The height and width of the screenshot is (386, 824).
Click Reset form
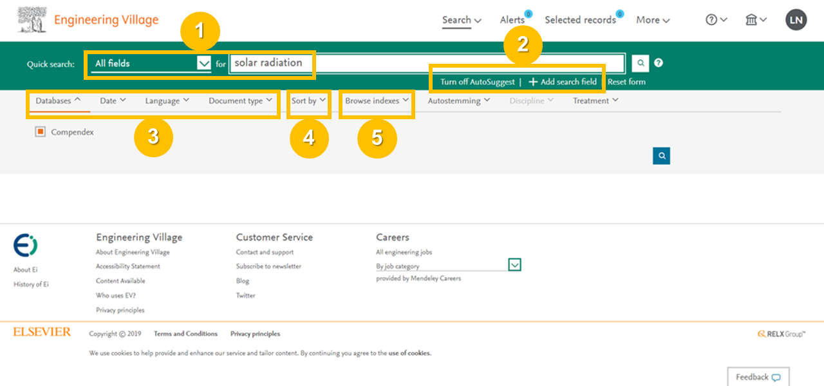tap(626, 82)
